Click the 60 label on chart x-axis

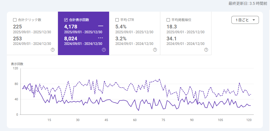point(135,120)
